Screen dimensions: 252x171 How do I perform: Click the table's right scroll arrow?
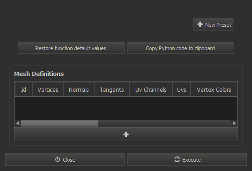[x=235, y=123]
